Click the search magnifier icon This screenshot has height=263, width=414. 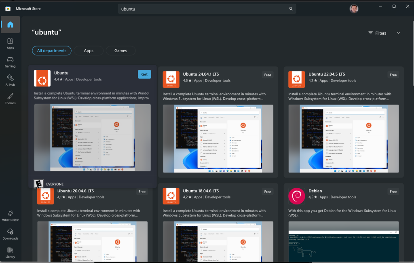(291, 9)
